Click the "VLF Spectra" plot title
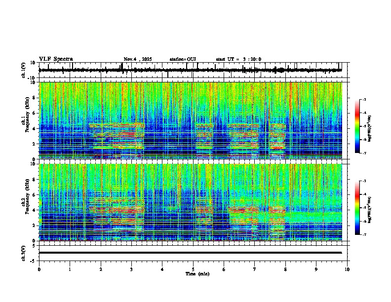The image size is (391, 302). pos(56,59)
